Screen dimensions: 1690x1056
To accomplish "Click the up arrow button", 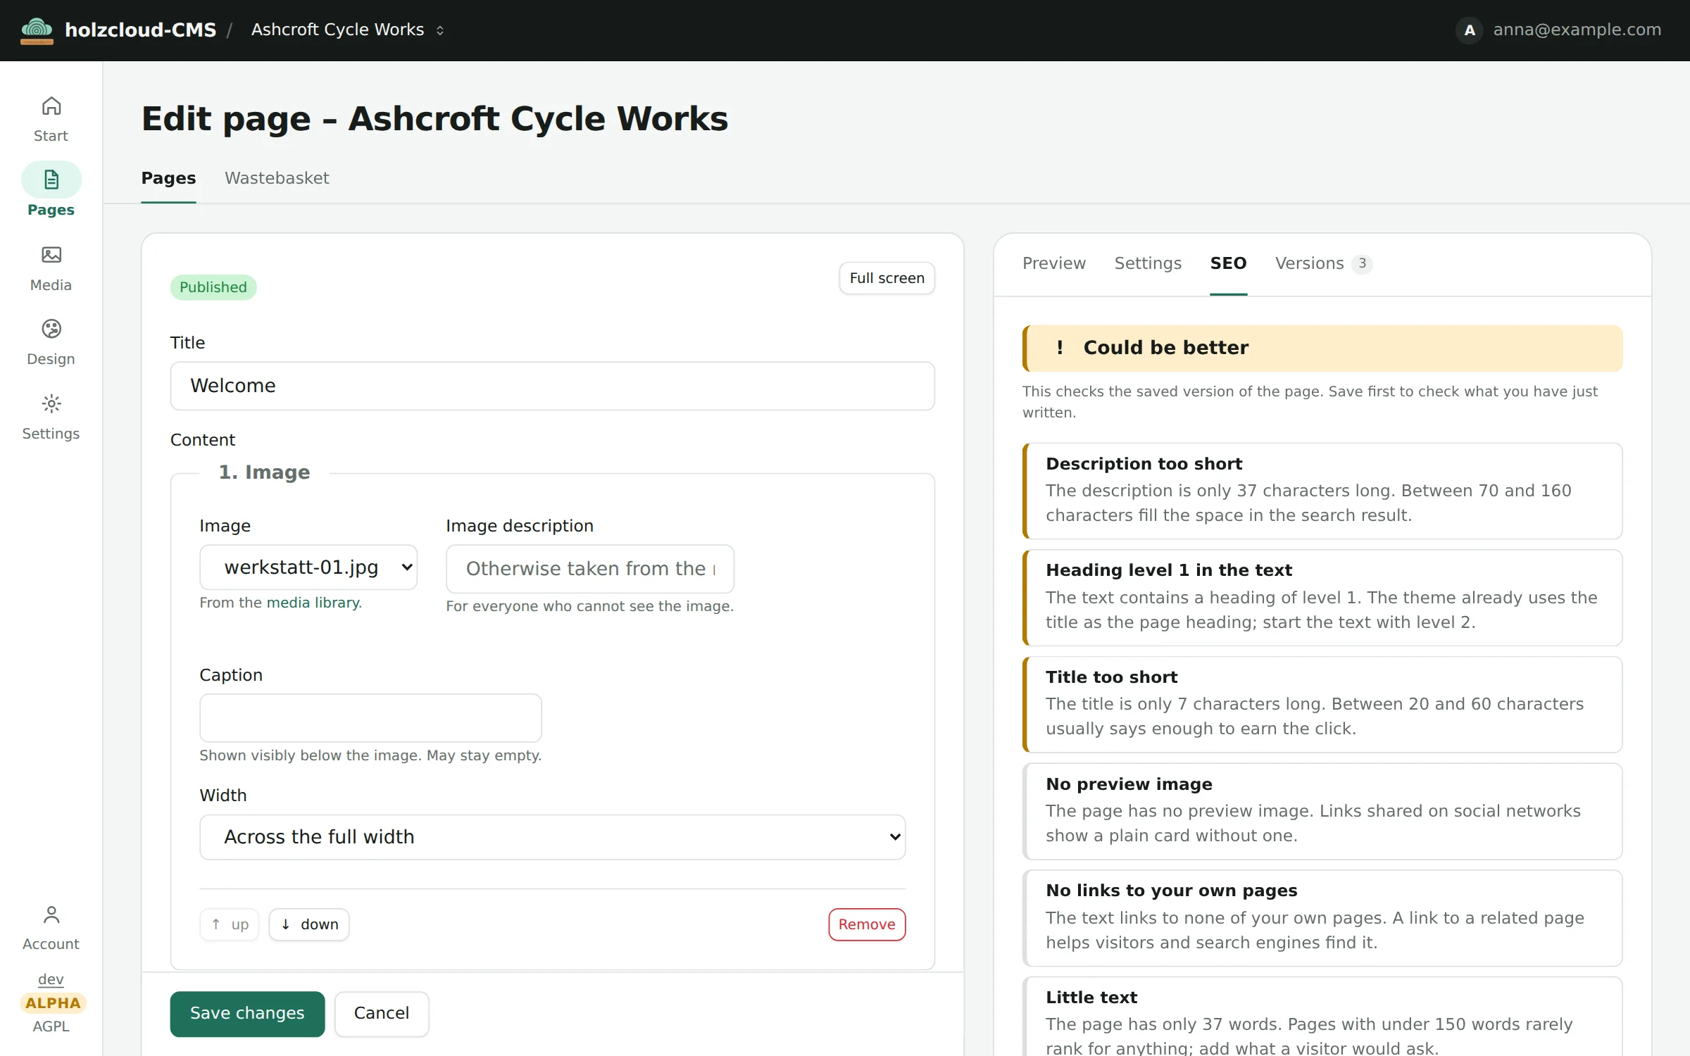I will (x=230, y=924).
